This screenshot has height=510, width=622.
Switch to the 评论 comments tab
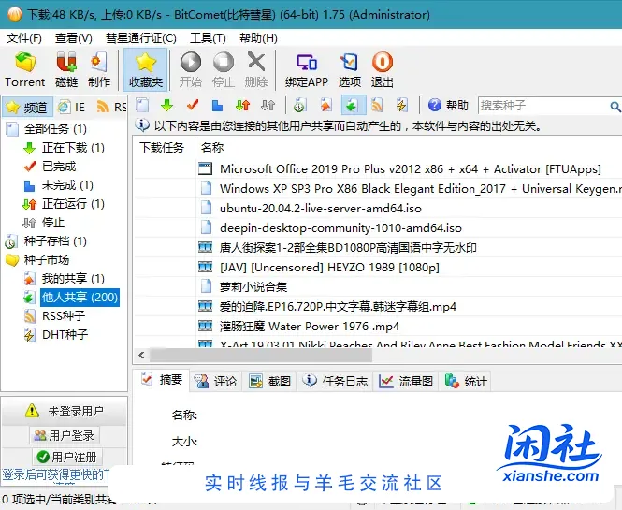click(x=215, y=381)
